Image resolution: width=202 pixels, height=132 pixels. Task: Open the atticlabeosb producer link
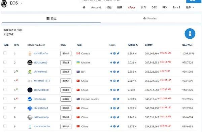pos(40,62)
